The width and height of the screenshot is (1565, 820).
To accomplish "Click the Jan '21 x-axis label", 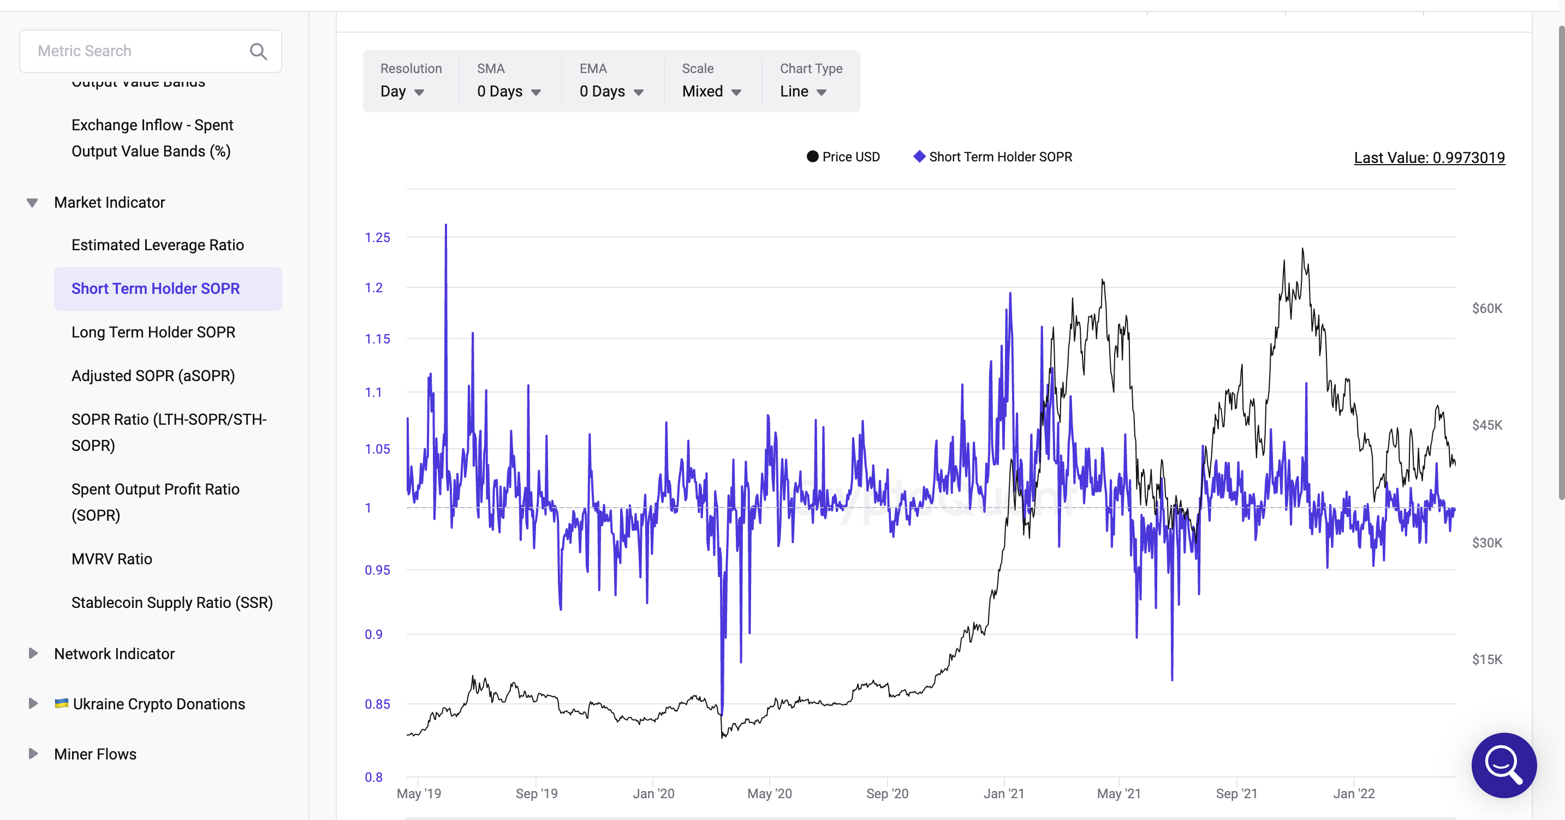I will pos(1004,794).
